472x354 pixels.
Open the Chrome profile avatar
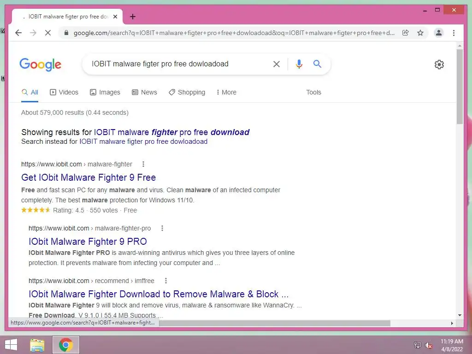[439, 33]
